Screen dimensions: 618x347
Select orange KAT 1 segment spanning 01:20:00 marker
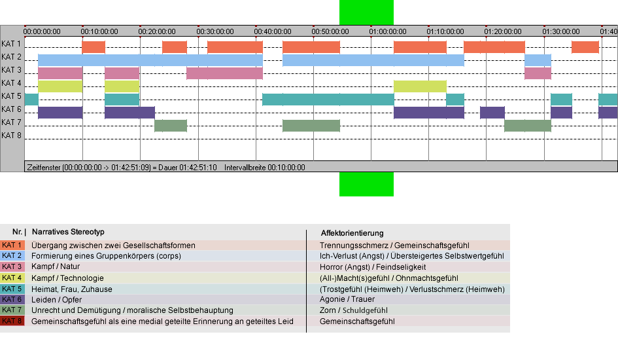[x=494, y=47]
